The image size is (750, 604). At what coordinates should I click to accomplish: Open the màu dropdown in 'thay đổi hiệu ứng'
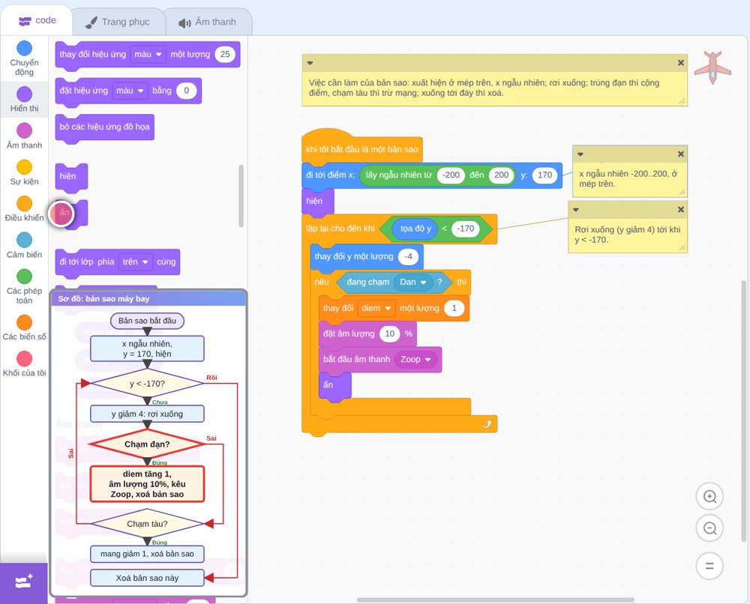pyautogui.click(x=148, y=55)
